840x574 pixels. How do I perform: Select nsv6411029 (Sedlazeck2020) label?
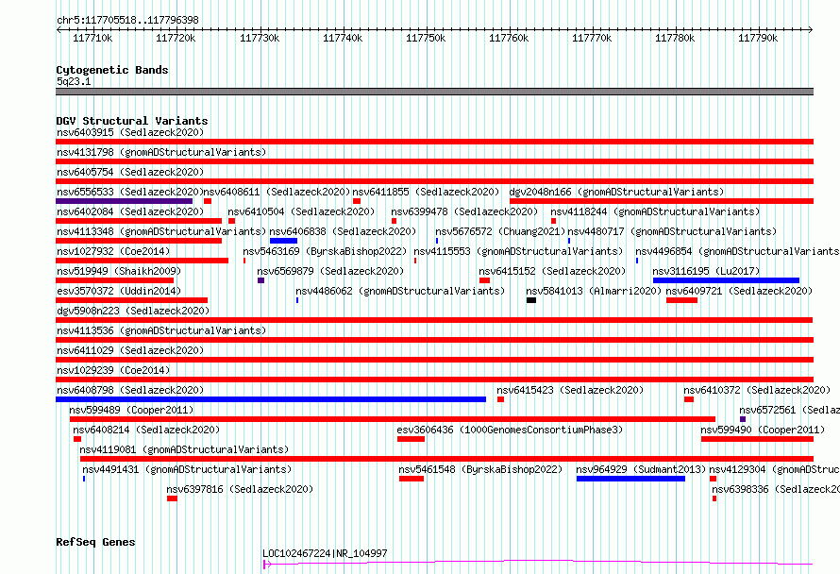tap(130, 350)
